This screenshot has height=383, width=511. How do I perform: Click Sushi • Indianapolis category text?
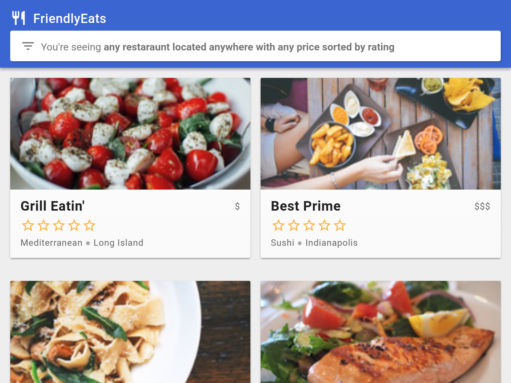[314, 243]
